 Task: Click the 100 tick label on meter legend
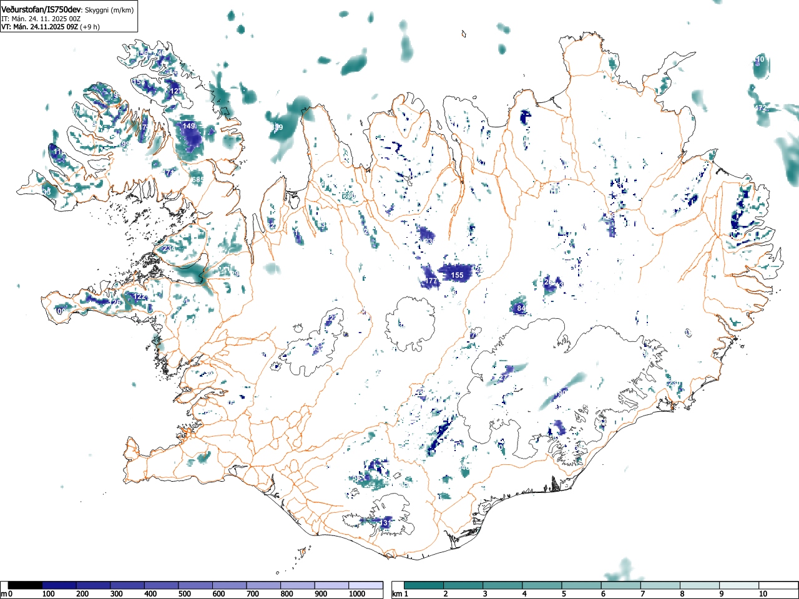pos(49,594)
